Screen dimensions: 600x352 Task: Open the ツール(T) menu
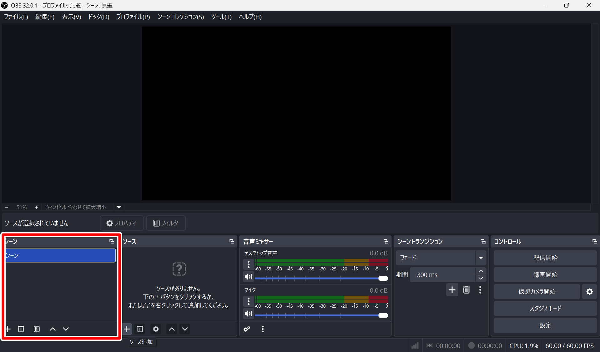point(221,17)
